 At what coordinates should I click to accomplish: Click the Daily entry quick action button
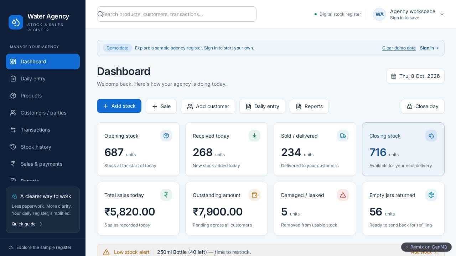click(262, 106)
